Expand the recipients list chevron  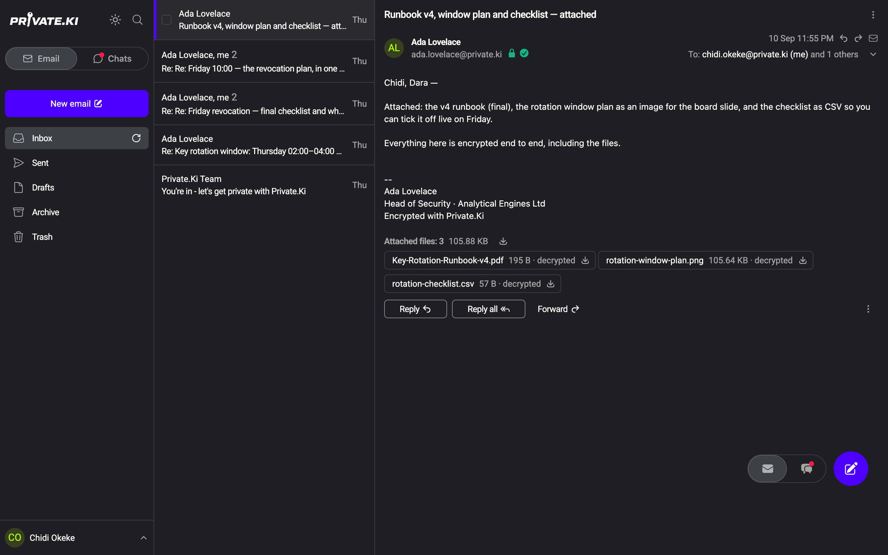tap(873, 54)
